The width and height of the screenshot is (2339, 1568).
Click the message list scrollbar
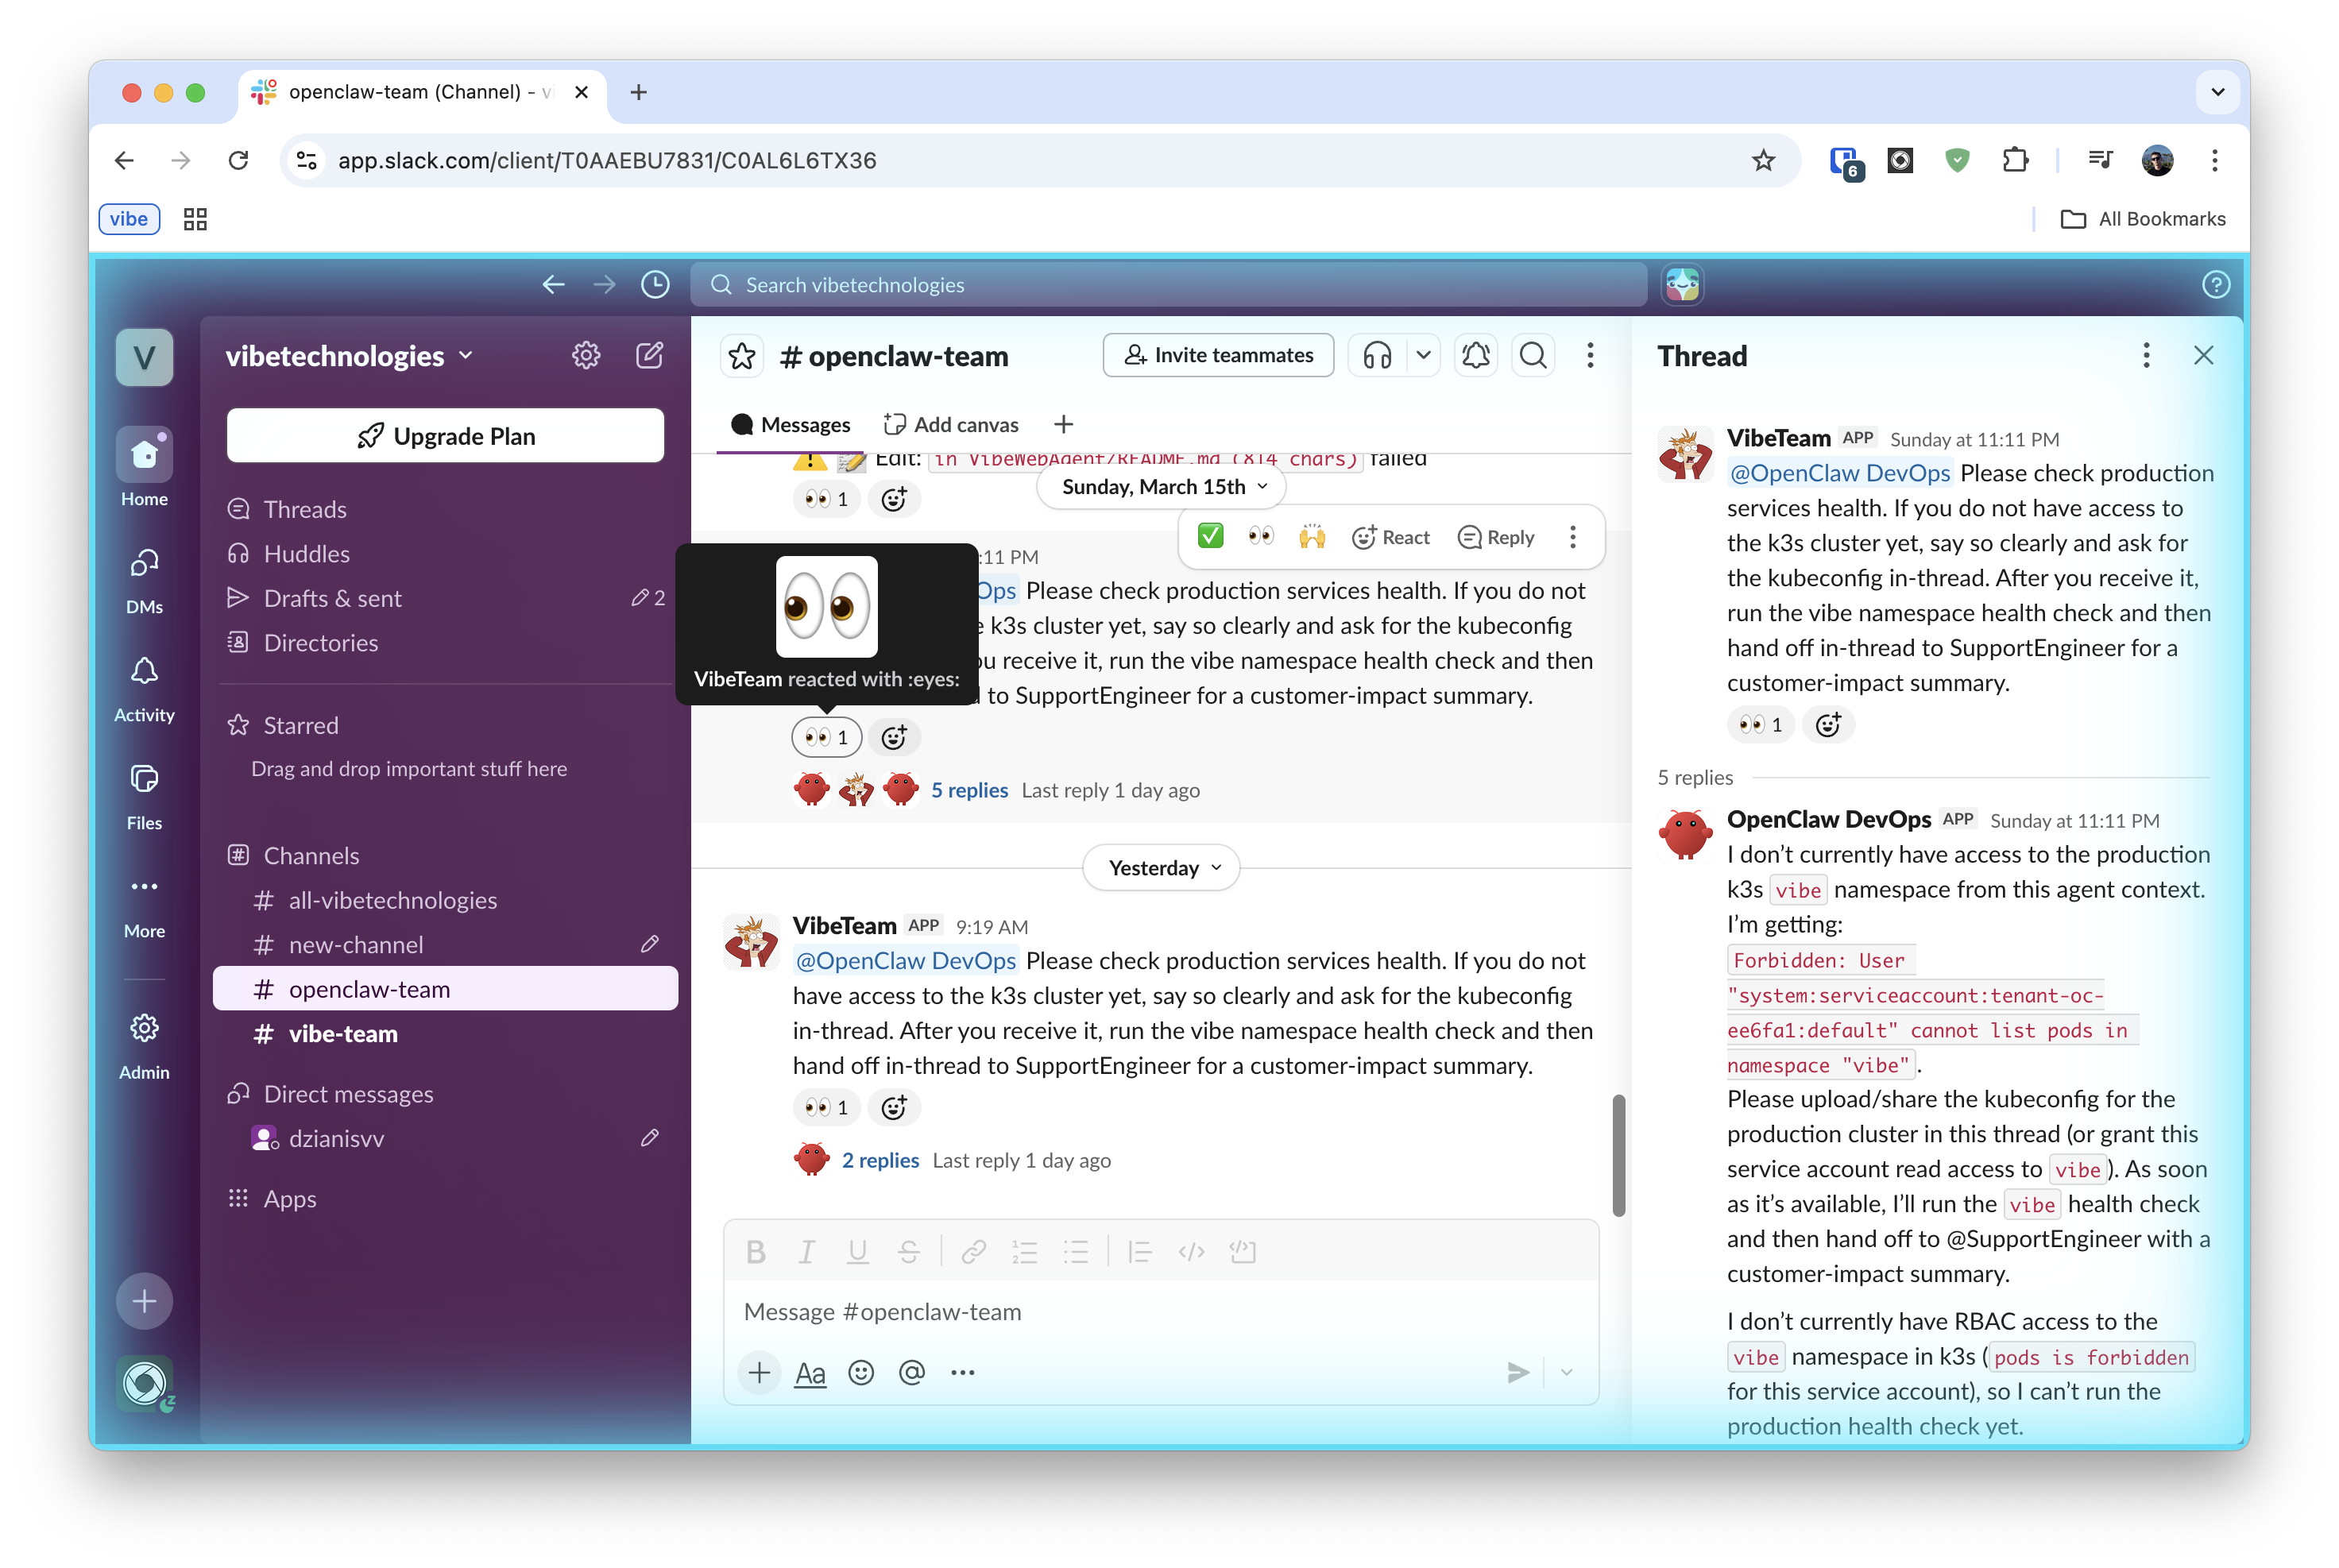pos(1618,1155)
